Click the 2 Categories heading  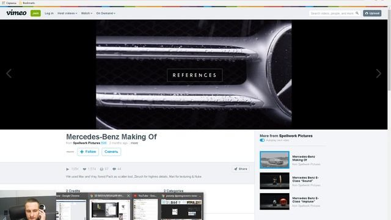pos(174,191)
